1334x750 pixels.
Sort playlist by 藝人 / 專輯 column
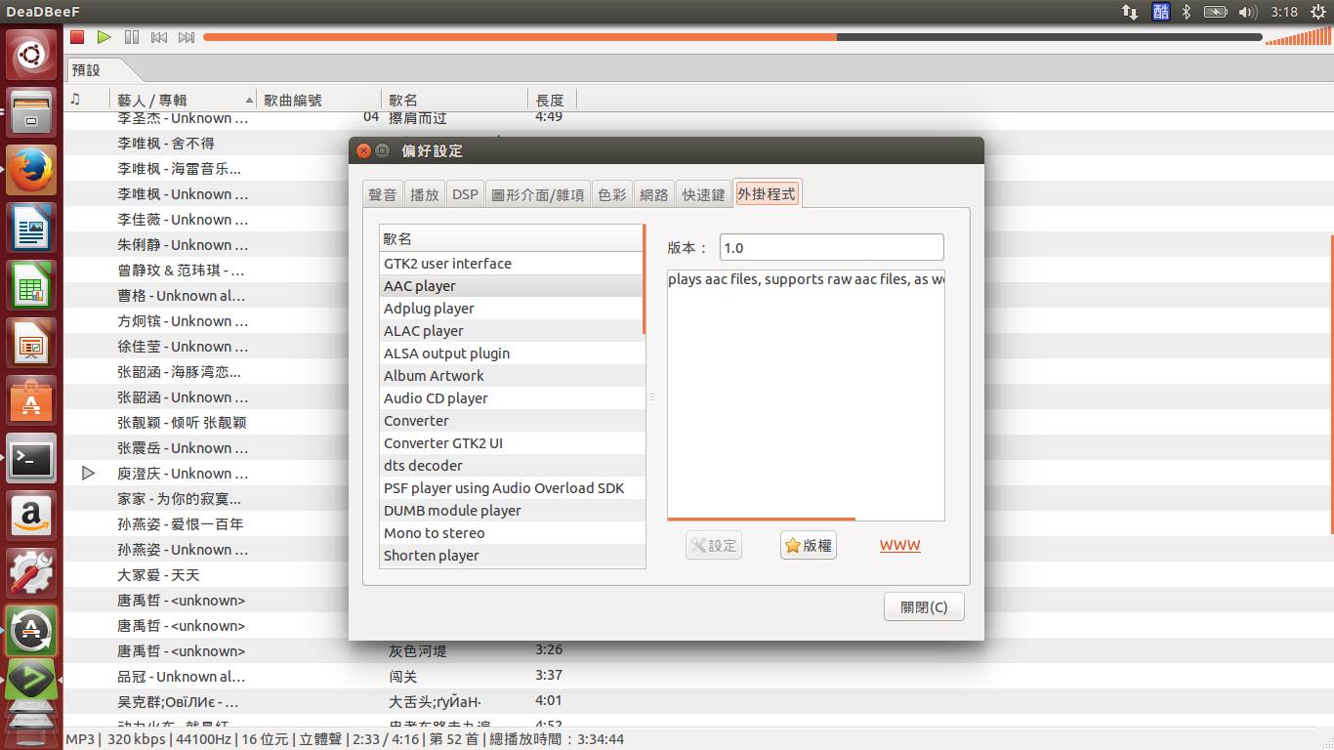[x=184, y=100]
